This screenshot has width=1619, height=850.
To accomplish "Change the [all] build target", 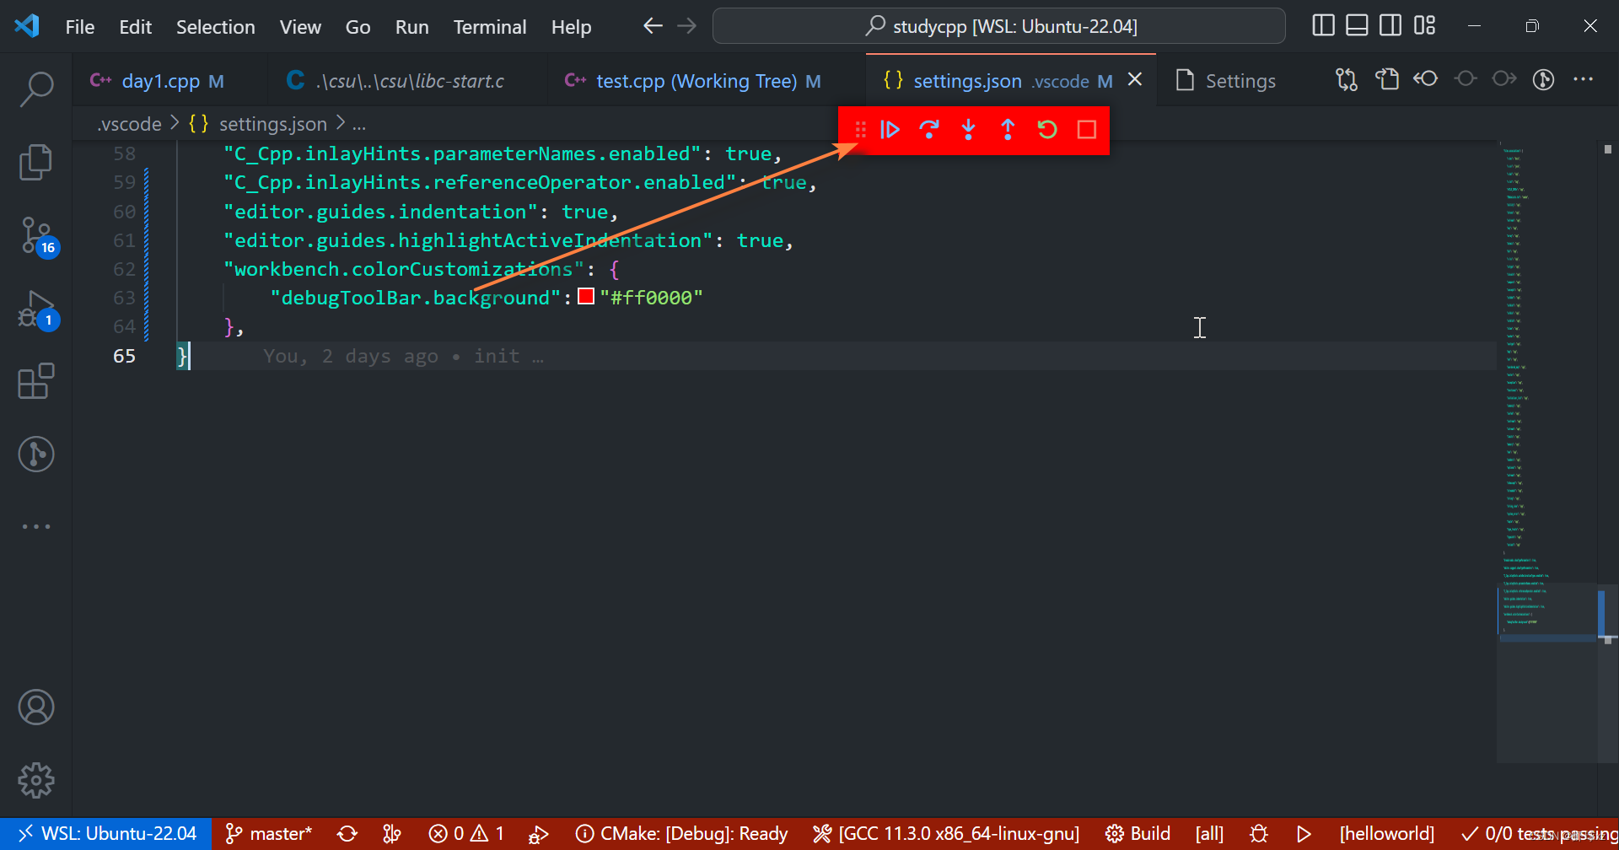I will [1209, 834].
